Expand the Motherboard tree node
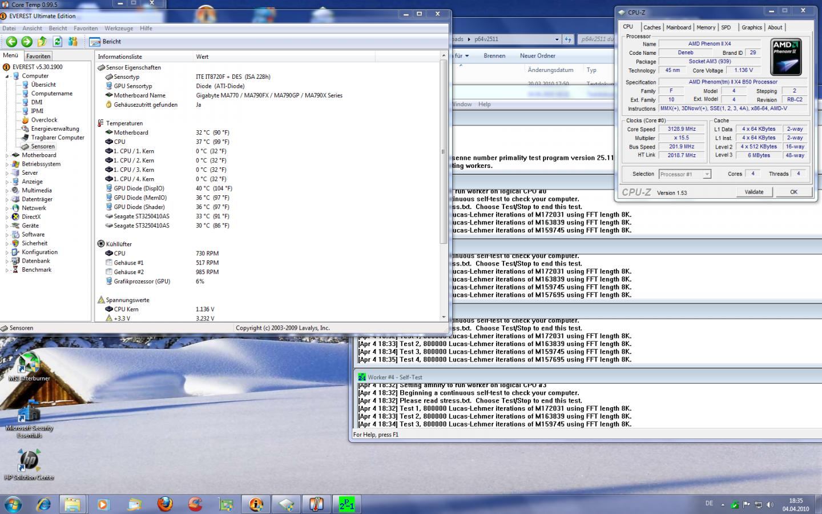822x514 pixels. 7,155
